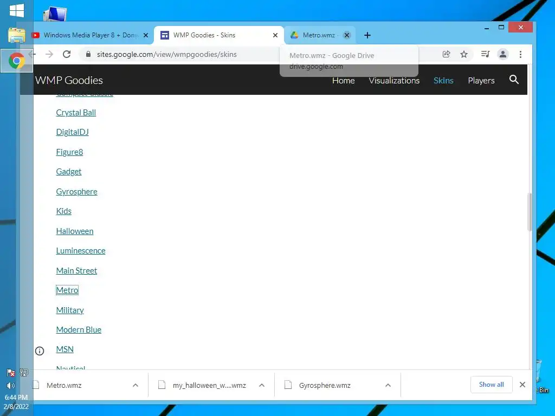
Task: Close the downloads bar
Action: [x=522, y=385]
